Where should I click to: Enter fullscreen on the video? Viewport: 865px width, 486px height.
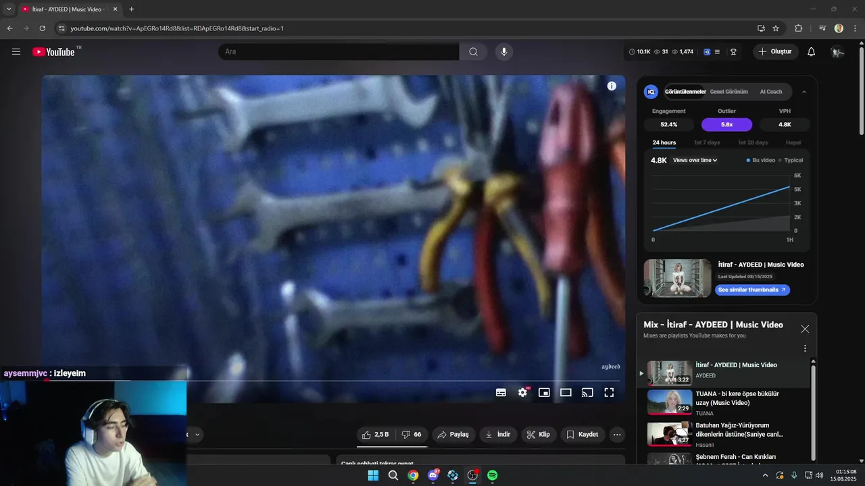[x=609, y=392]
